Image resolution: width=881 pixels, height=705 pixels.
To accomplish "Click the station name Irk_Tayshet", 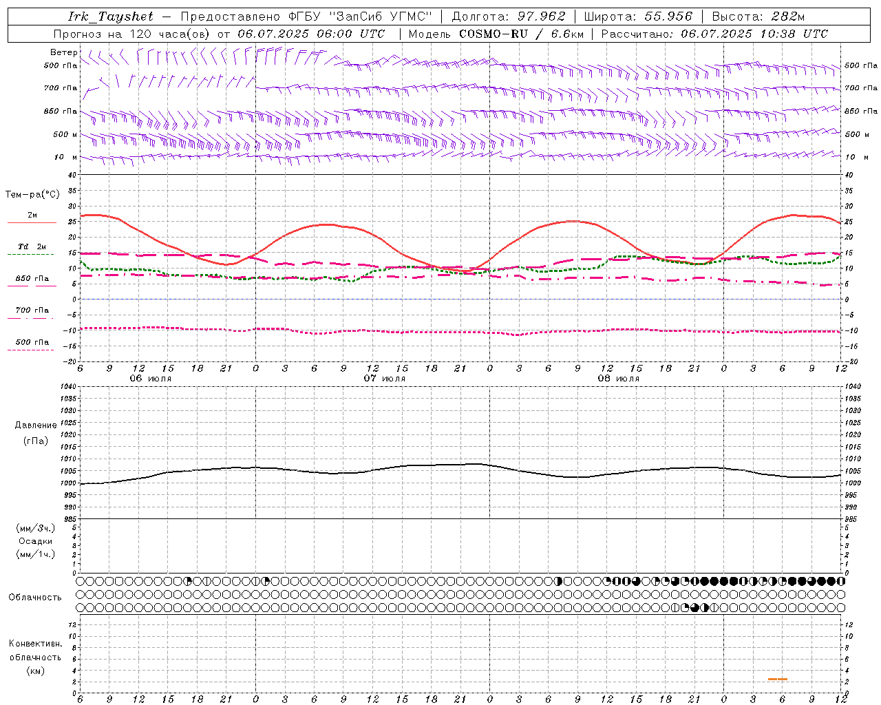I will click(111, 17).
